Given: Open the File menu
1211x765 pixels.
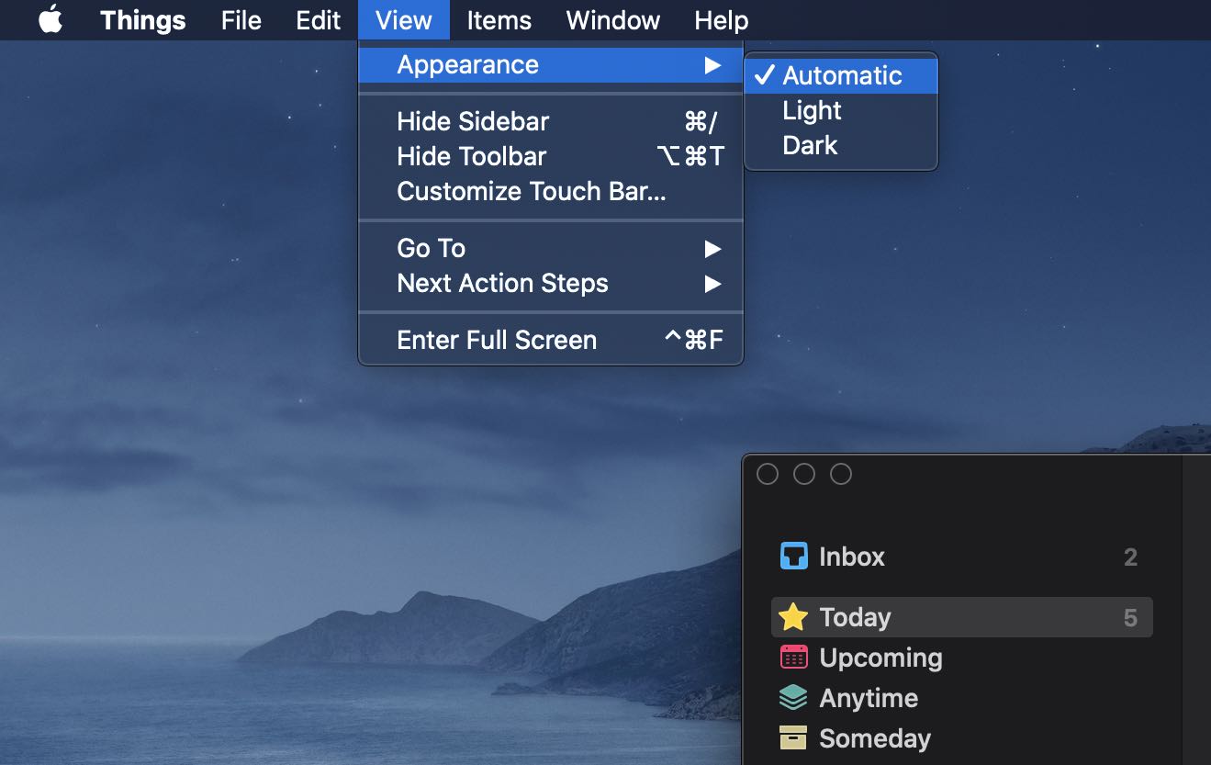Looking at the screenshot, I should pyautogui.click(x=241, y=20).
